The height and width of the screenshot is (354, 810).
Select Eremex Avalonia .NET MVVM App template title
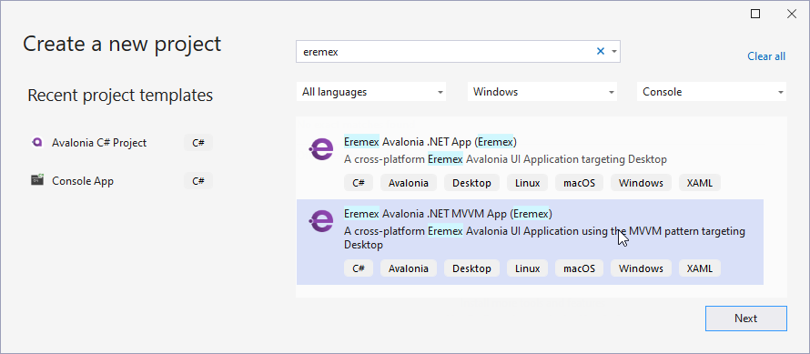pos(448,214)
